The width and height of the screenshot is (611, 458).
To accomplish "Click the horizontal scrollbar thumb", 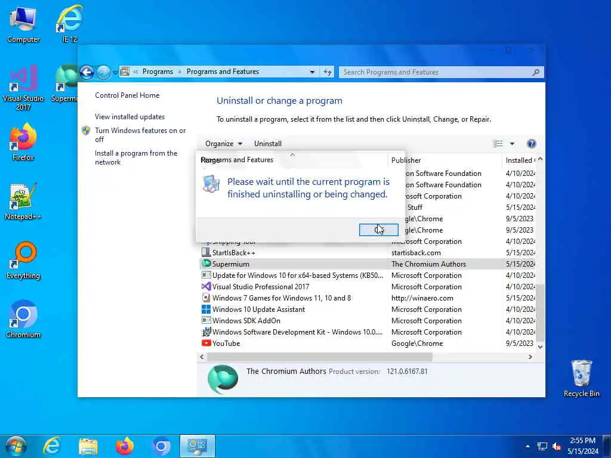I will (320, 357).
